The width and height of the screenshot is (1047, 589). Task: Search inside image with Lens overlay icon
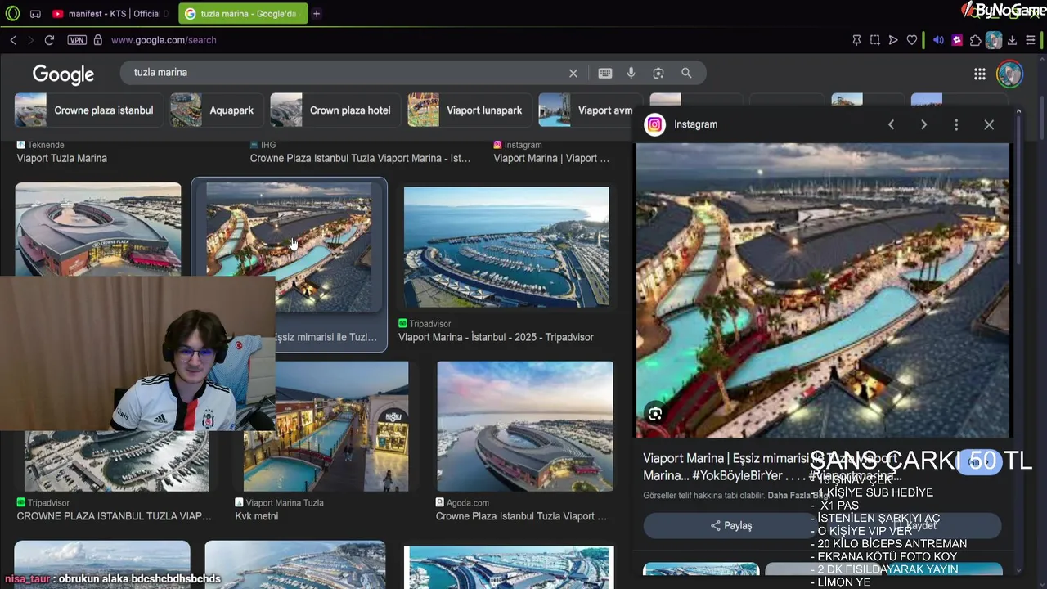pos(655,414)
